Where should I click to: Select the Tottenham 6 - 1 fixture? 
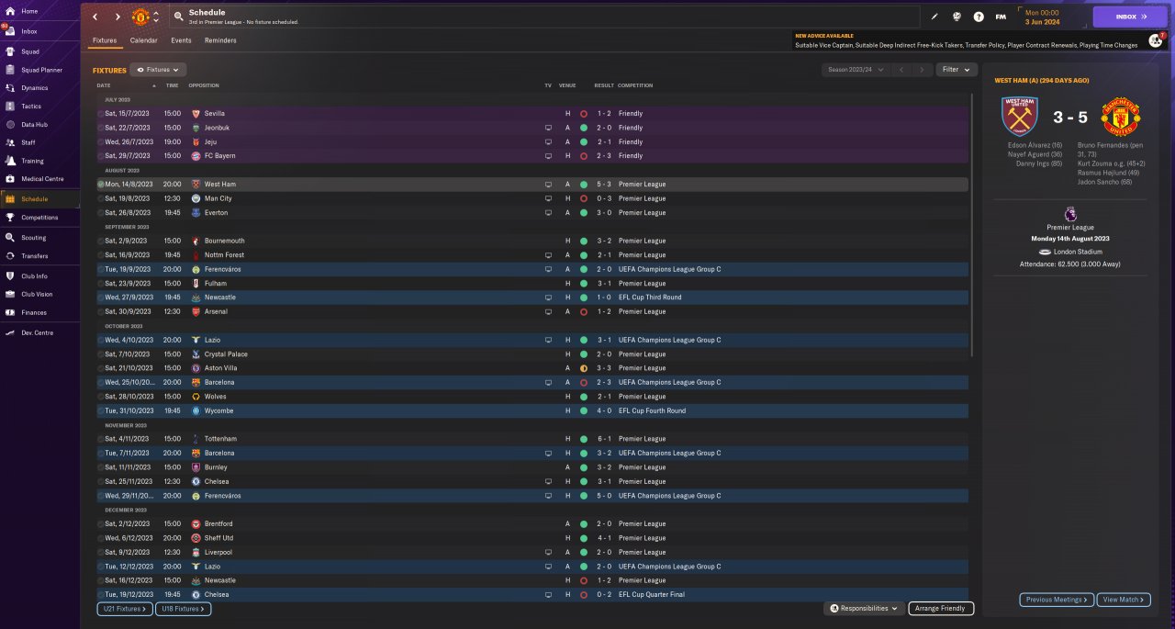click(532, 439)
